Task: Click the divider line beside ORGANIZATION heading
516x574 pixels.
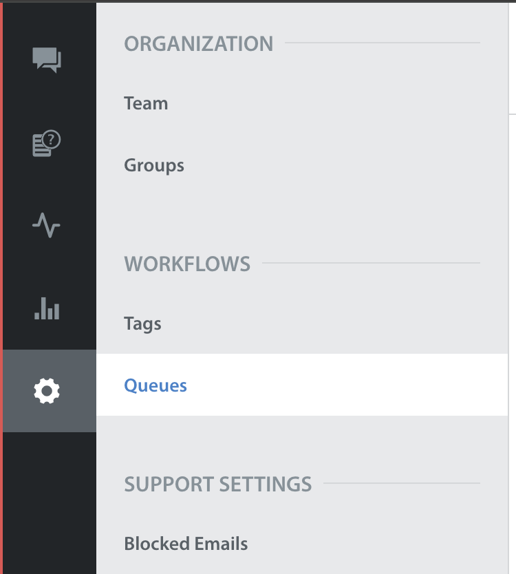Action: pyautogui.click(x=383, y=43)
